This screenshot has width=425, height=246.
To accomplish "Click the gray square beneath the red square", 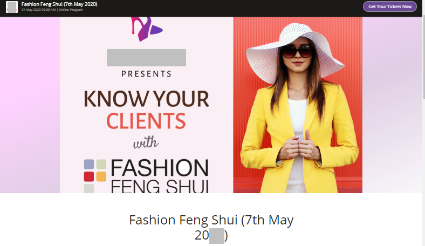I will click(x=89, y=188).
